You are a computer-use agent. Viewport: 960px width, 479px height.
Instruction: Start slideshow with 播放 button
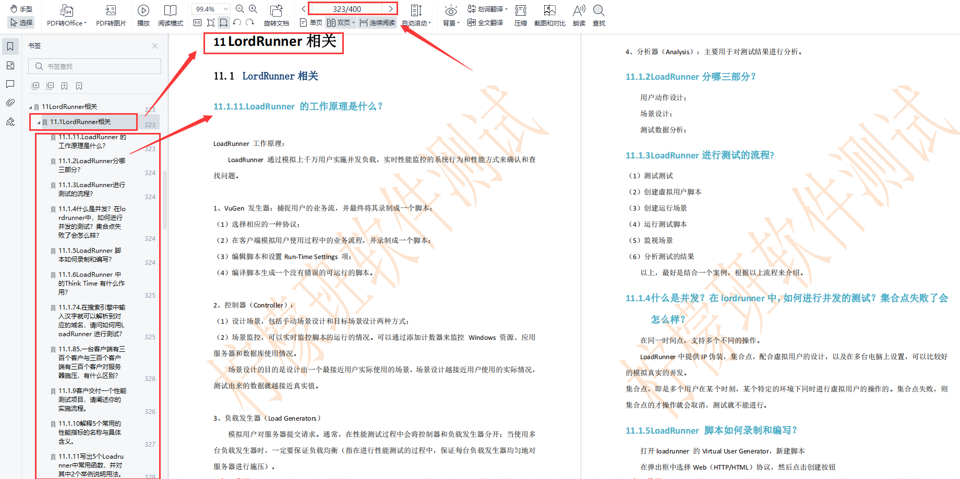coord(143,16)
